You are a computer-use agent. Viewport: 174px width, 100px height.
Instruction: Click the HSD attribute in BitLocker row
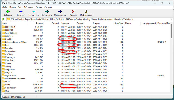point(122,42)
